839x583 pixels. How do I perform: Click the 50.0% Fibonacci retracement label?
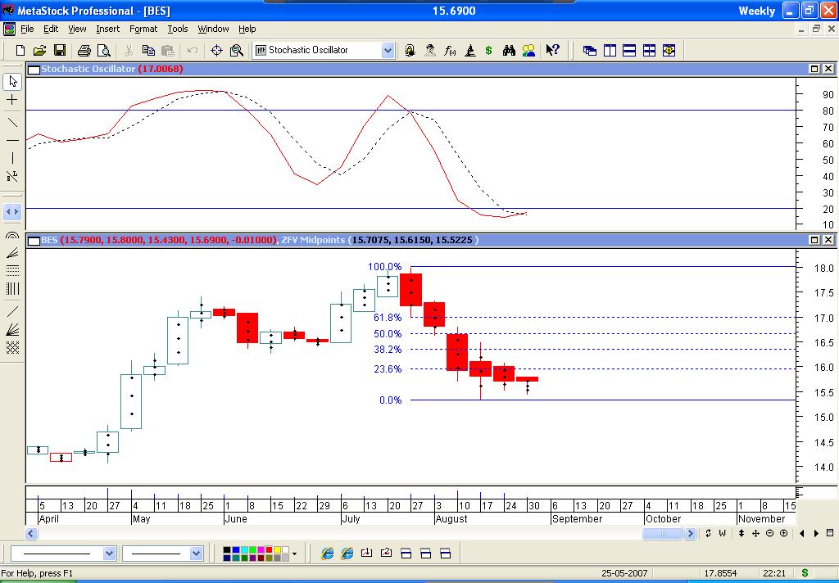388,334
